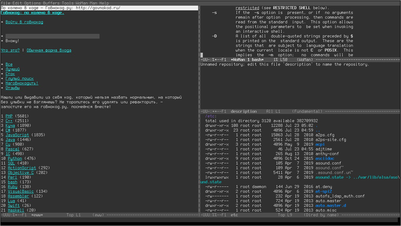Viewport: 401px width, 226px height.
Task: Click the 'restricted' underlined word in man page
Action: pyautogui.click(x=247, y=8)
